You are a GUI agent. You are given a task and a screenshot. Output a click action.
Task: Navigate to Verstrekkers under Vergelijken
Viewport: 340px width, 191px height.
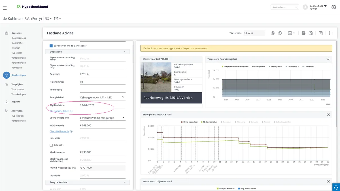click(x=18, y=89)
